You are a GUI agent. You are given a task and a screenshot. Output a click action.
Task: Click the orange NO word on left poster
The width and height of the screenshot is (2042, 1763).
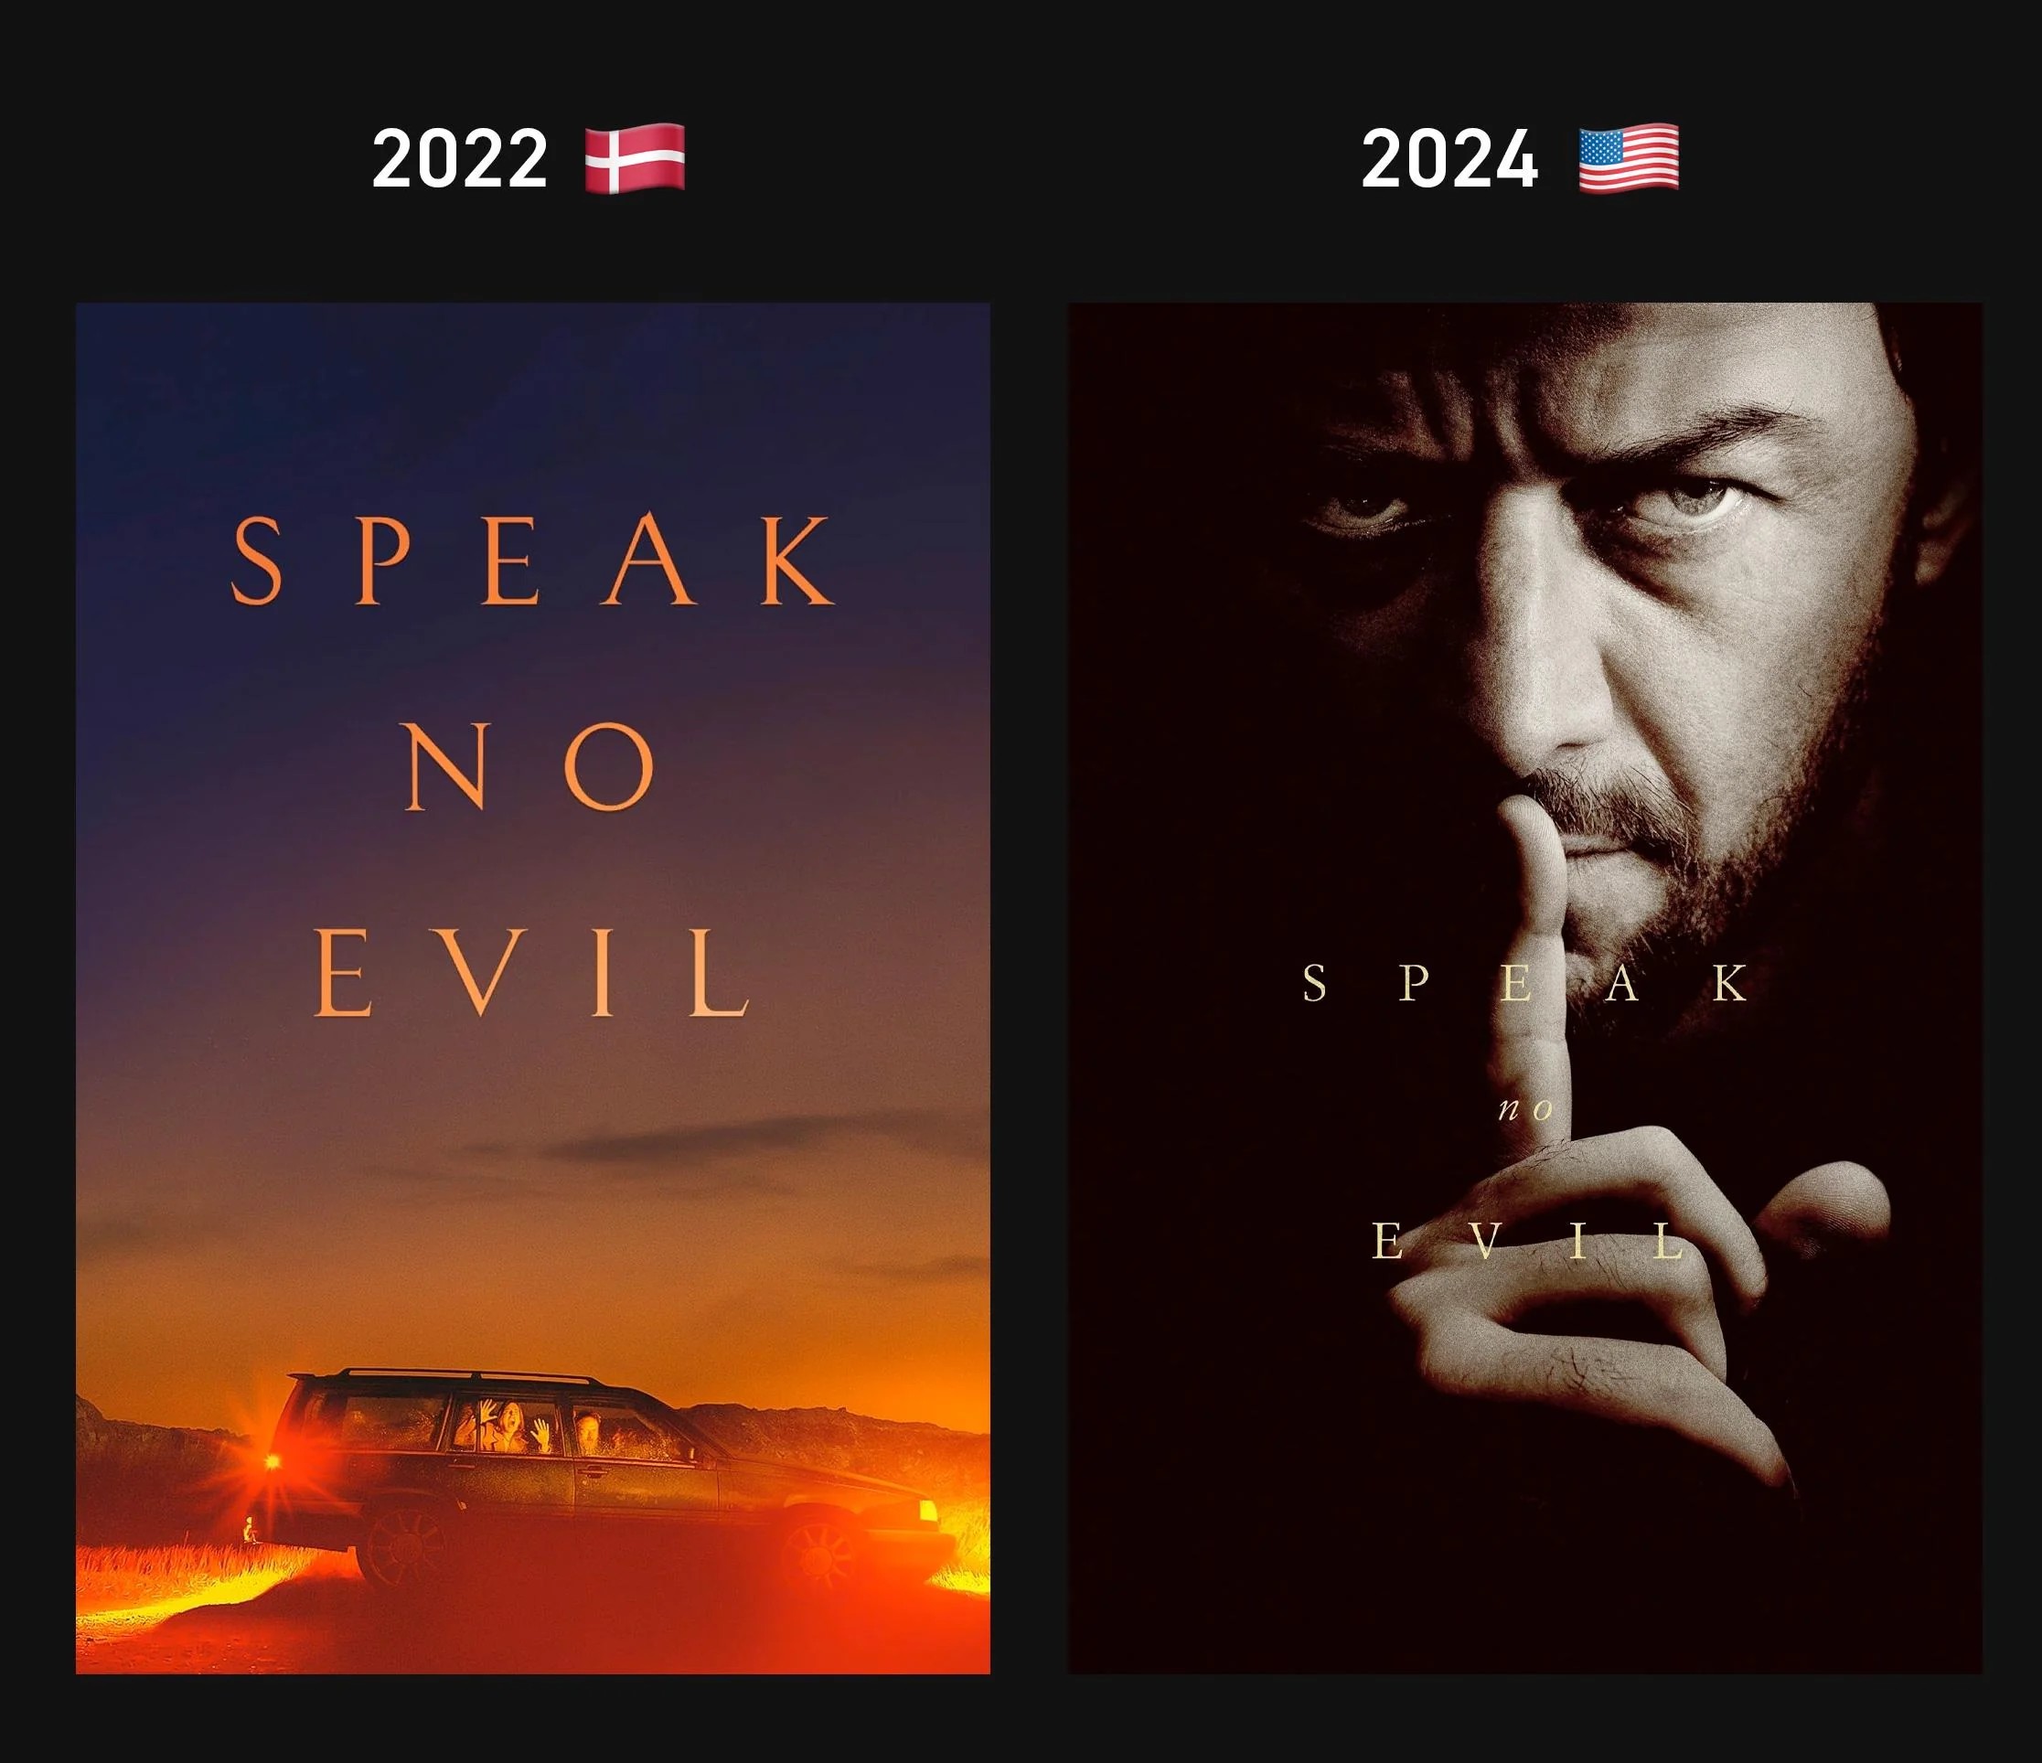pyautogui.click(x=529, y=765)
